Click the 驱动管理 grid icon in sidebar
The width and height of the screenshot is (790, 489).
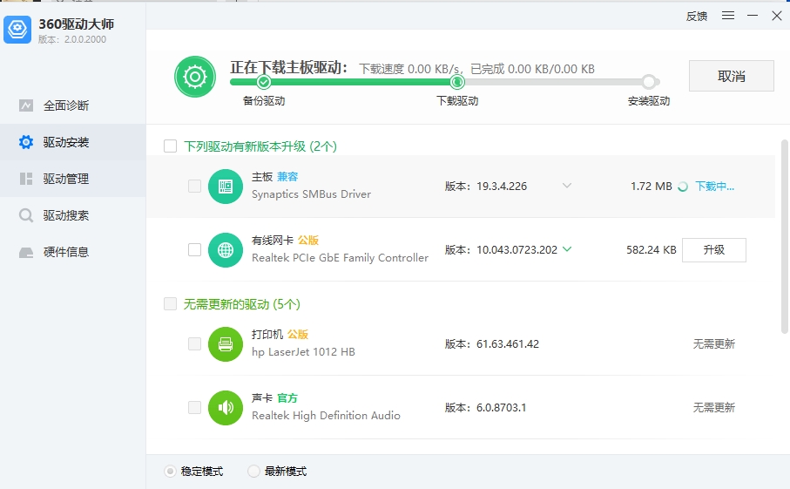[26, 179]
